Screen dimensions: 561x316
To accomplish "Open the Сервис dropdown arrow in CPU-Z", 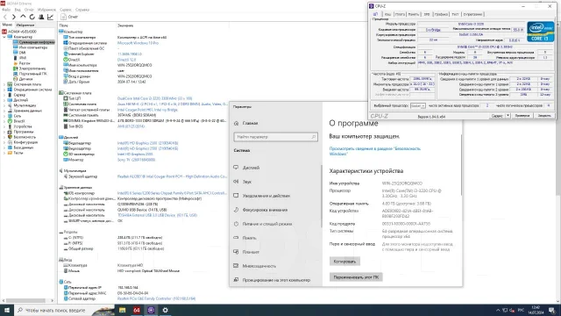I will [x=508, y=116].
